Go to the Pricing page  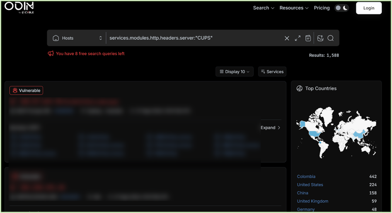(x=322, y=8)
